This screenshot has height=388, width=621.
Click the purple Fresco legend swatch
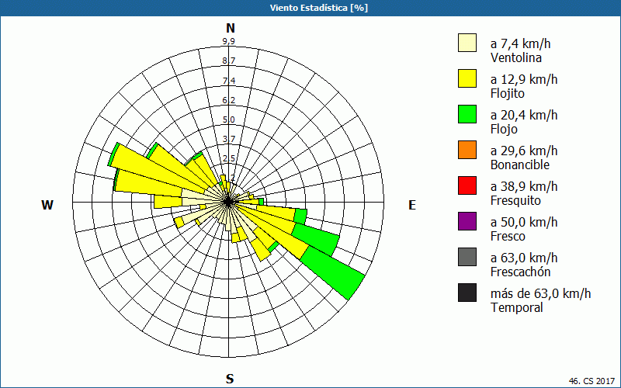pos(467,221)
